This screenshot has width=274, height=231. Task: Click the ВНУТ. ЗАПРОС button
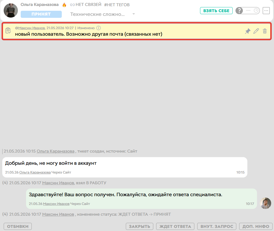217,226
